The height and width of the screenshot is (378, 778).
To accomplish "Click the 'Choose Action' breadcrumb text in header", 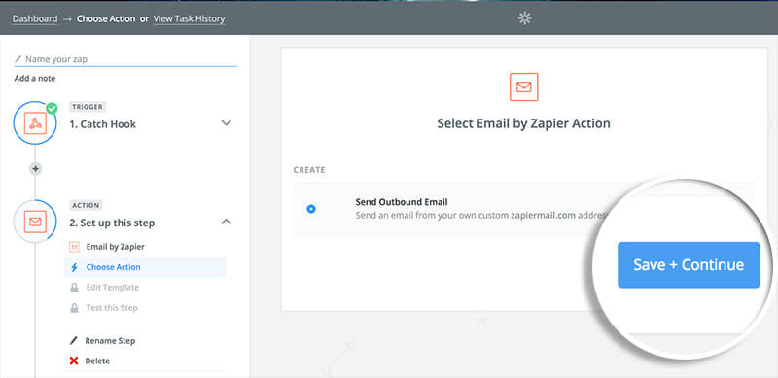I will (x=106, y=18).
